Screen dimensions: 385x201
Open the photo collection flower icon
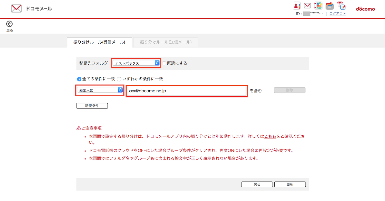coord(318,6)
